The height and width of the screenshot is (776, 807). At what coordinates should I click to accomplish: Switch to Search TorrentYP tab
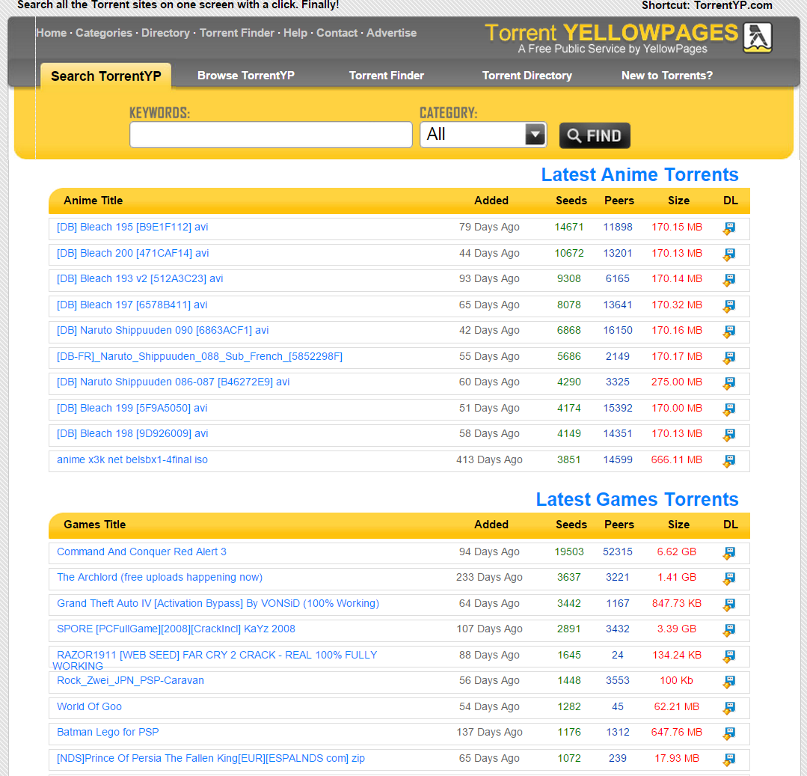(x=106, y=76)
